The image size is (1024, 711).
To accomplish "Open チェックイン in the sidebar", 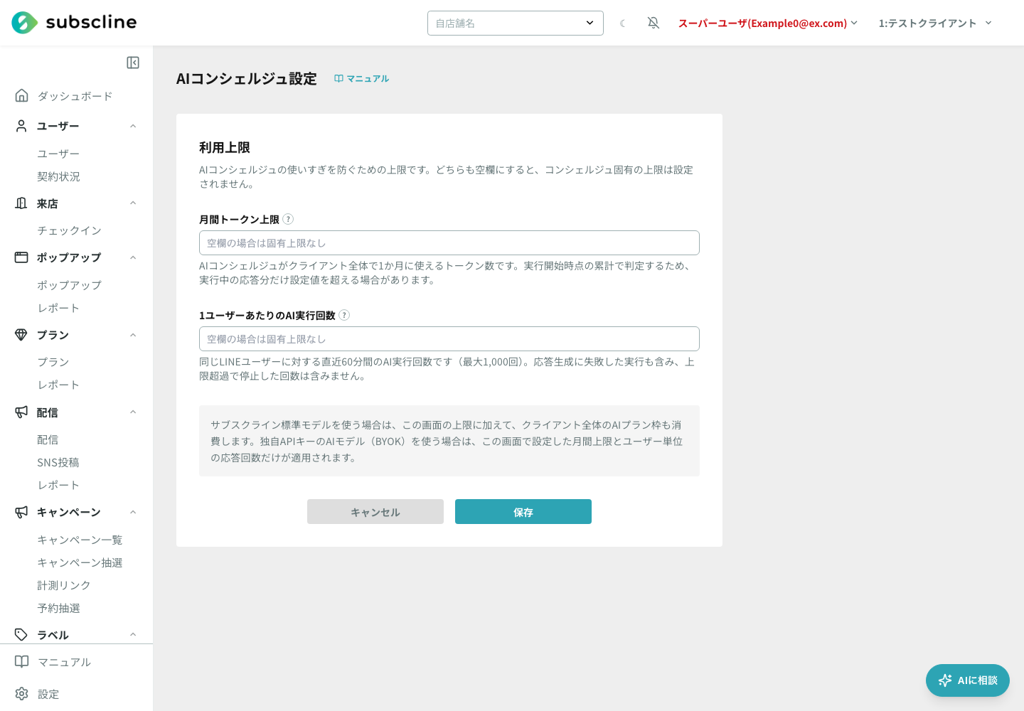I will click(x=69, y=230).
